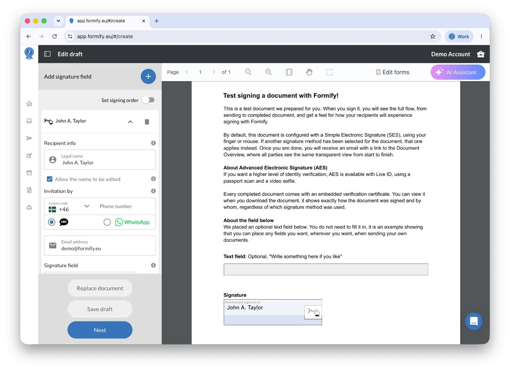Open the Country code +46 dropdown
The image size is (510, 371).
coord(69,206)
